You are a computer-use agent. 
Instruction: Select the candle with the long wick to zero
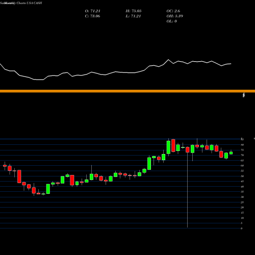(x=188, y=149)
